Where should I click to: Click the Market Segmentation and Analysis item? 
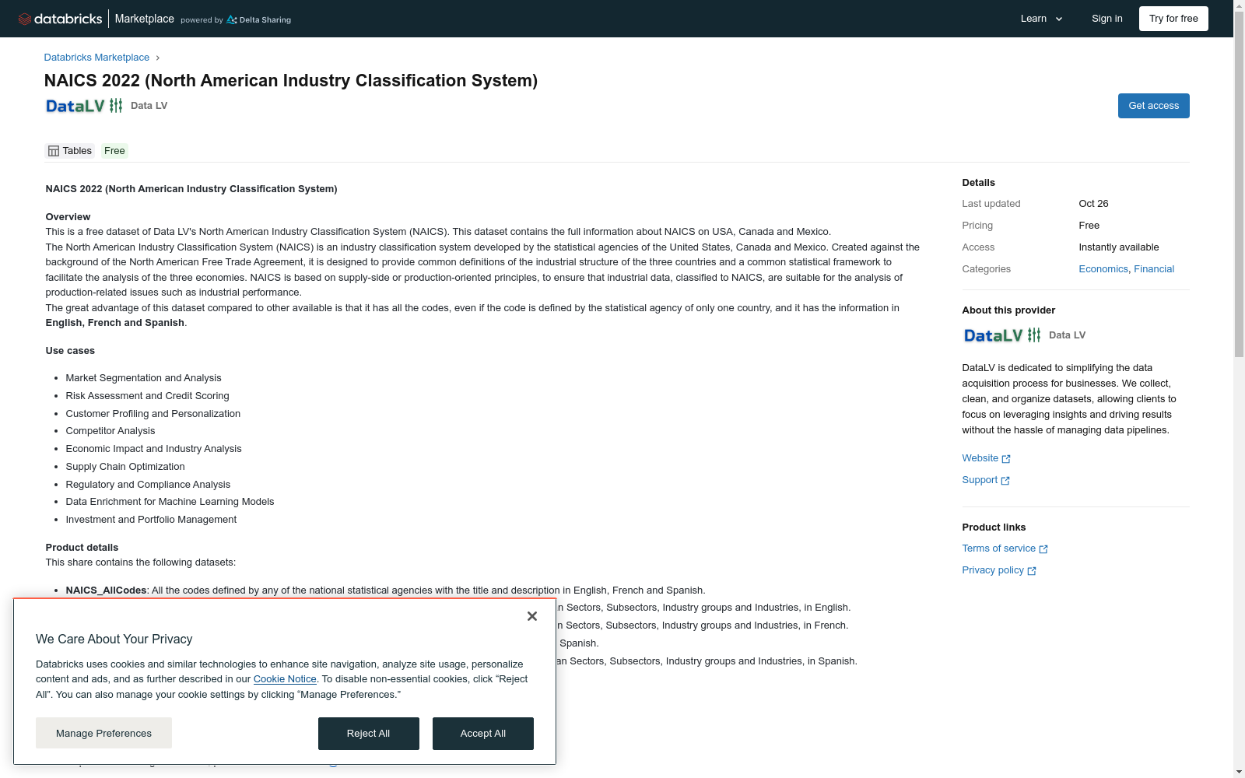(x=144, y=378)
